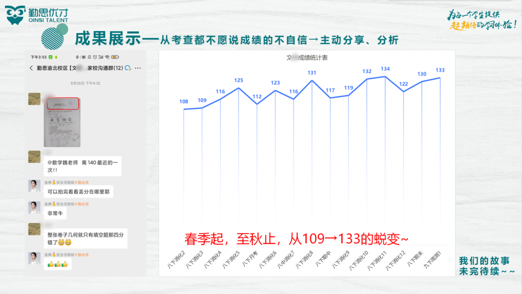
Task: Tap the back arrow in chat header
Action: (31, 68)
